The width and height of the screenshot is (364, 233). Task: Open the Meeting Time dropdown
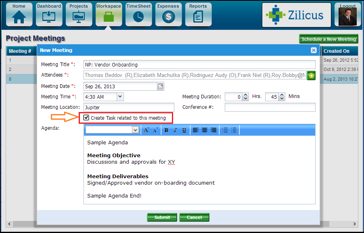[x=120, y=97]
